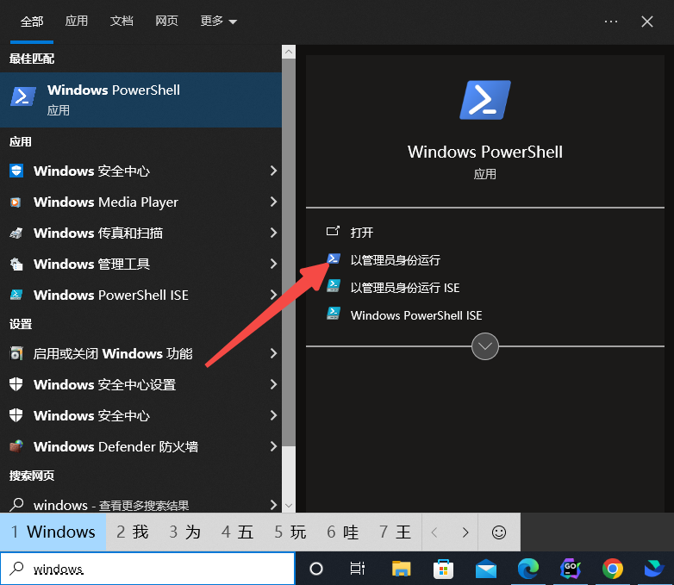Image resolution: width=674 pixels, height=585 pixels.
Task: Switch to the 文档 tab
Action: pos(122,21)
